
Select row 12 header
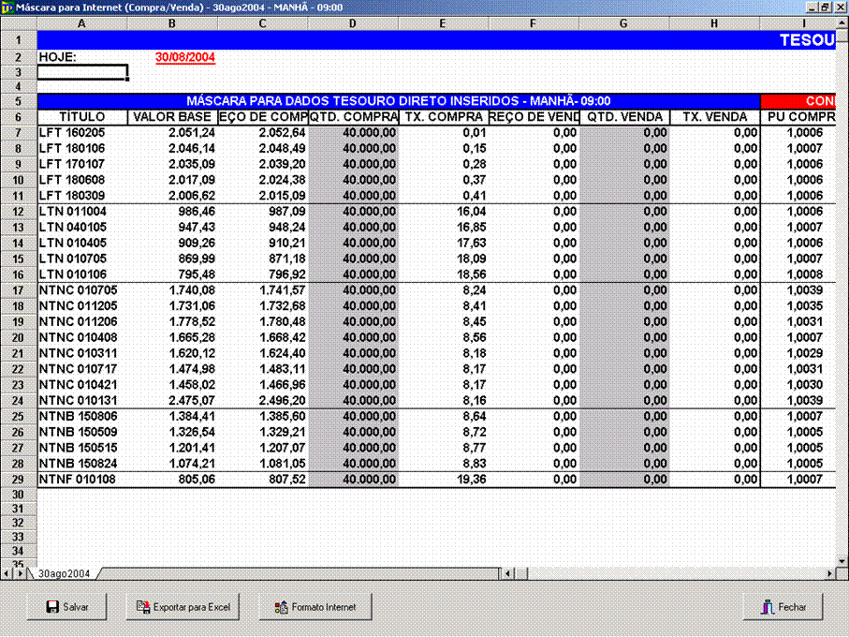18,213
